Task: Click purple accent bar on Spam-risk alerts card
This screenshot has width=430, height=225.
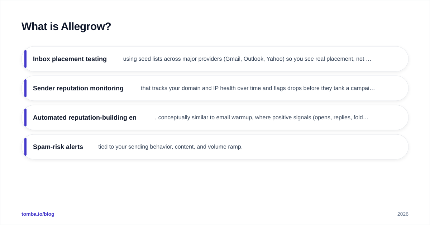Action: tap(25, 147)
